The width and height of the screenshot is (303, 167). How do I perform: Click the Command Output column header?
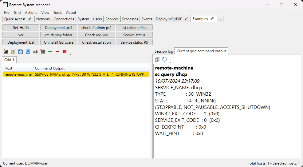click(x=92, y=68)
